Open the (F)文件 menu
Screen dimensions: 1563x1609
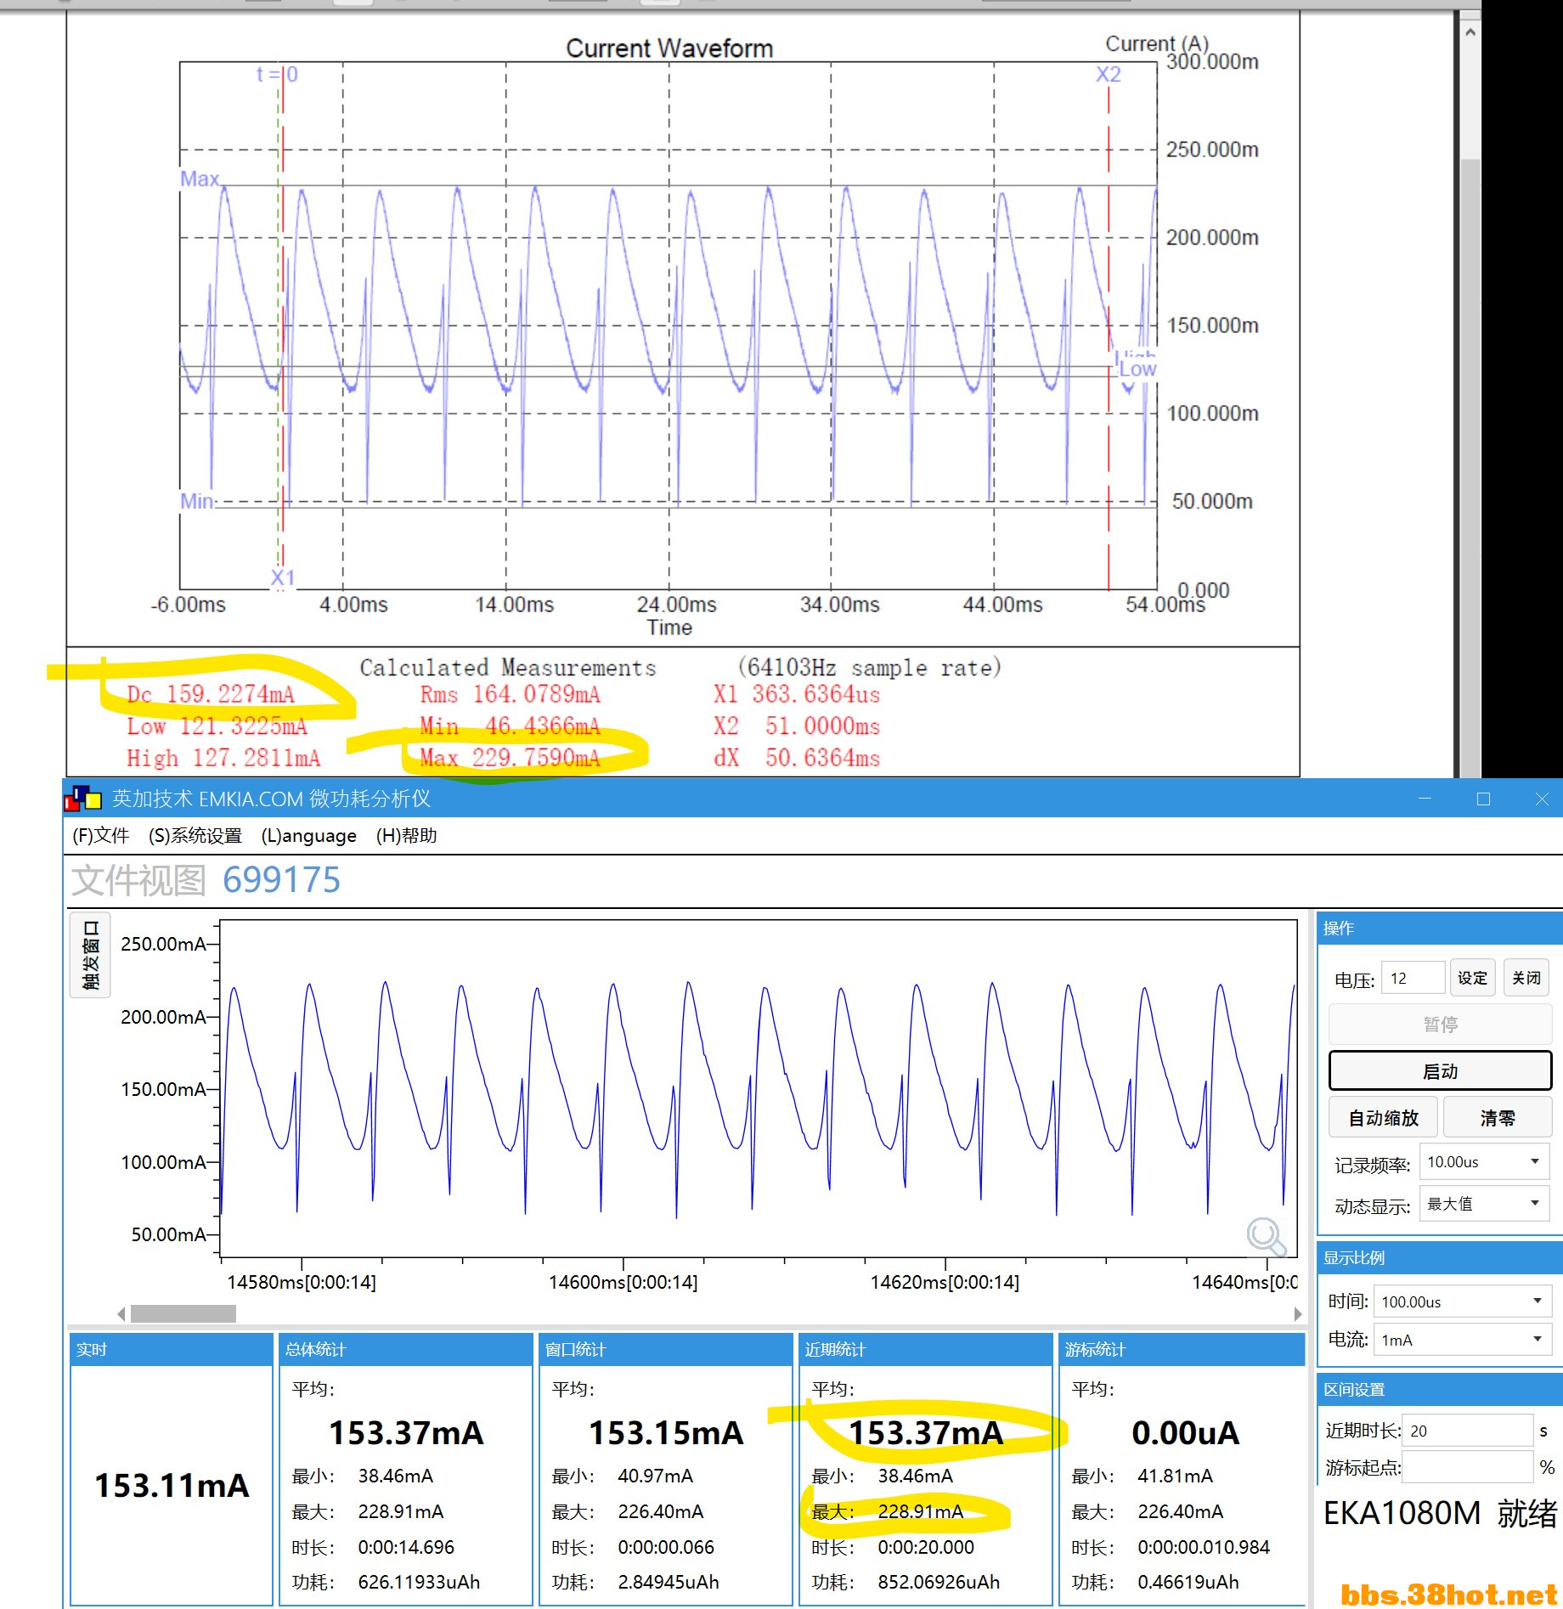coord(100,835)
